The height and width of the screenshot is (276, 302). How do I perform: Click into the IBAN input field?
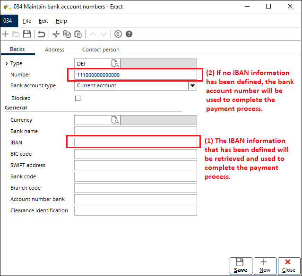pyautogui.click(x=135, y=142)
